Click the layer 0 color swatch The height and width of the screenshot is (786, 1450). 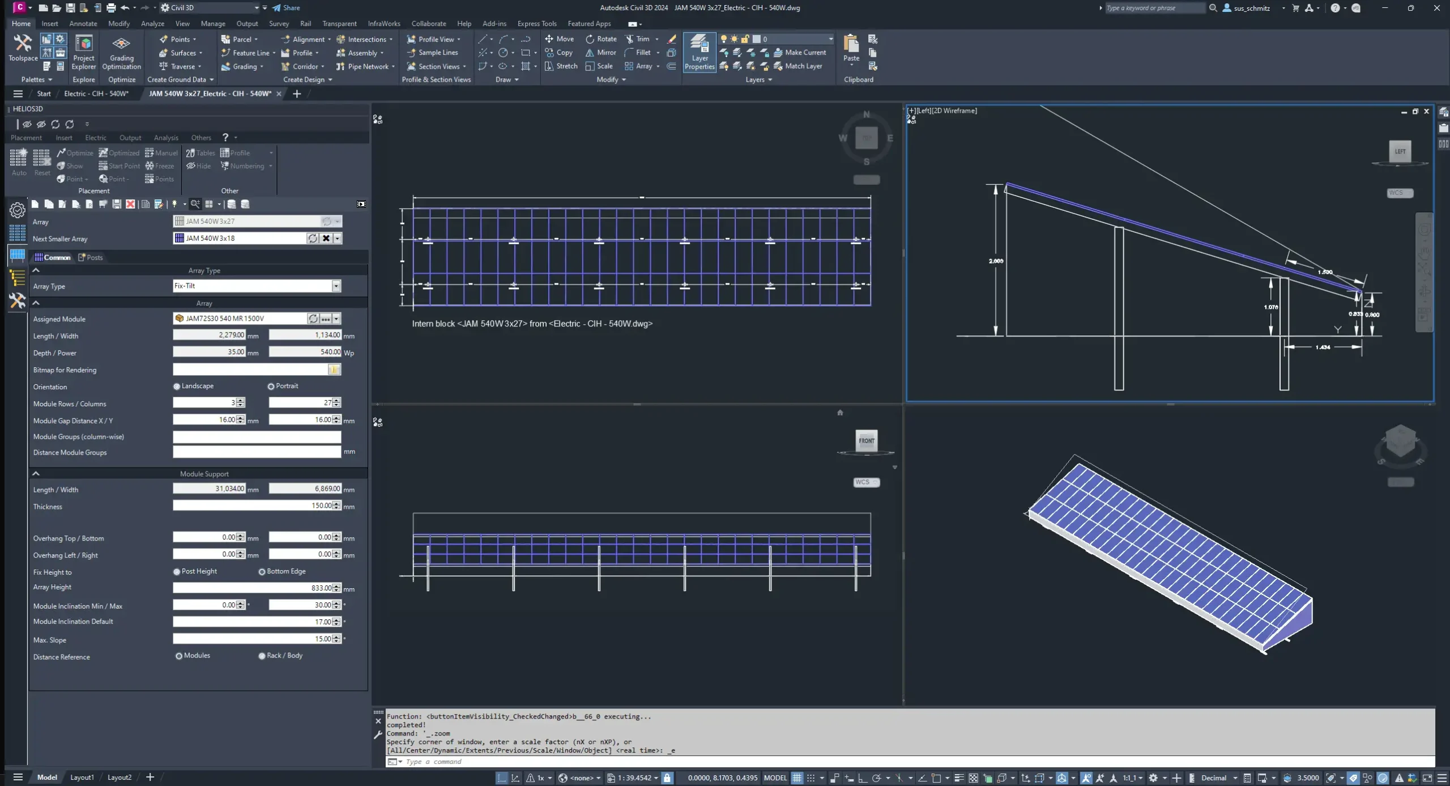click(x=756, y=39)
